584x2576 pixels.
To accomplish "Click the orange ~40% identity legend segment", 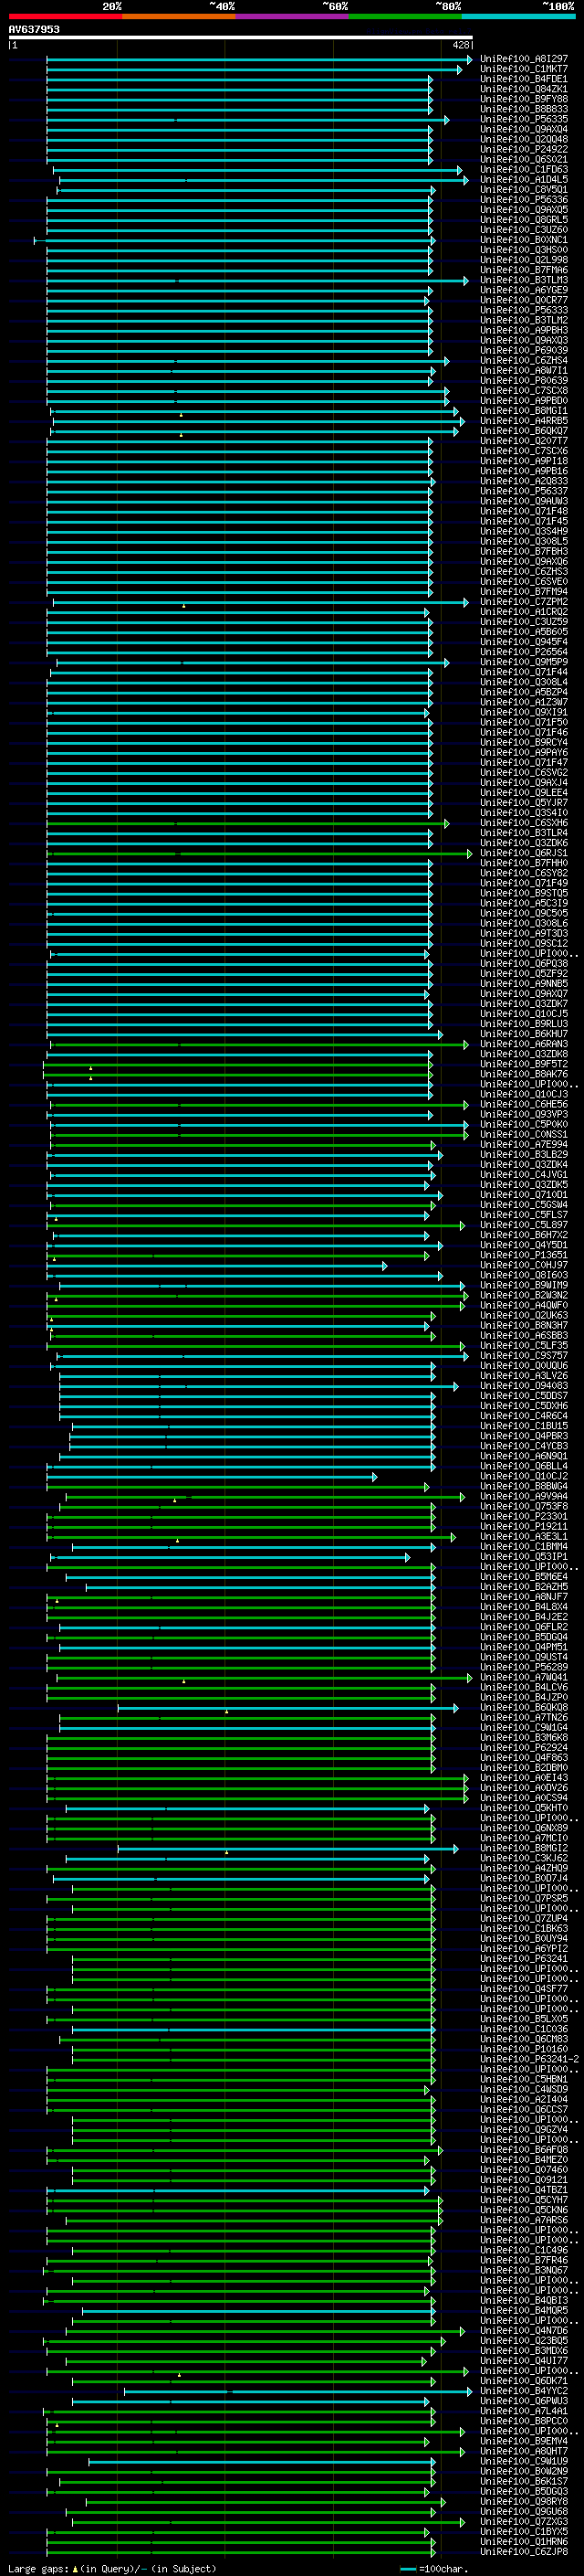I will 179,16.
